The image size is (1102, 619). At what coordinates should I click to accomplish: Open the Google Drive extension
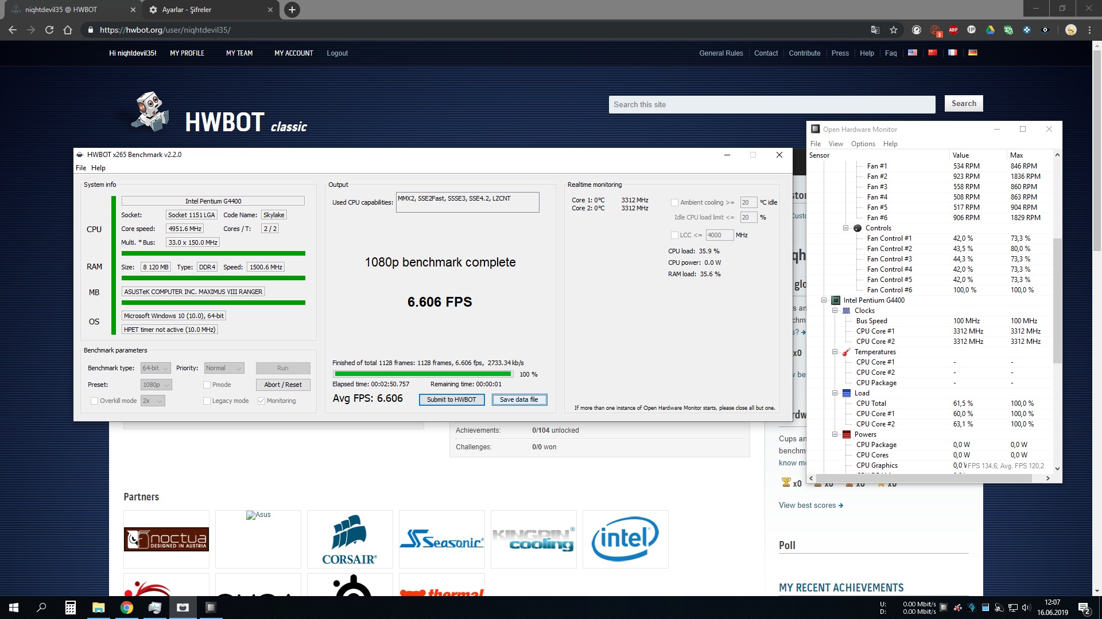coord(990,30)
